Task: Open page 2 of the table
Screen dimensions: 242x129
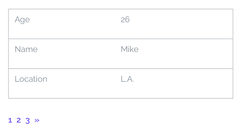Action: click(19, 120)
